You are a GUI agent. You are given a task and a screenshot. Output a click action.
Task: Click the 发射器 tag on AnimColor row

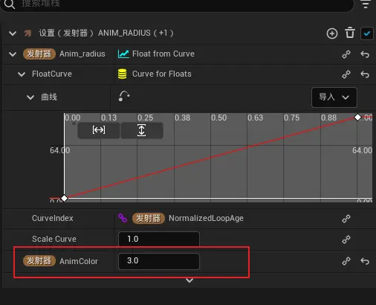coord(39,261)
